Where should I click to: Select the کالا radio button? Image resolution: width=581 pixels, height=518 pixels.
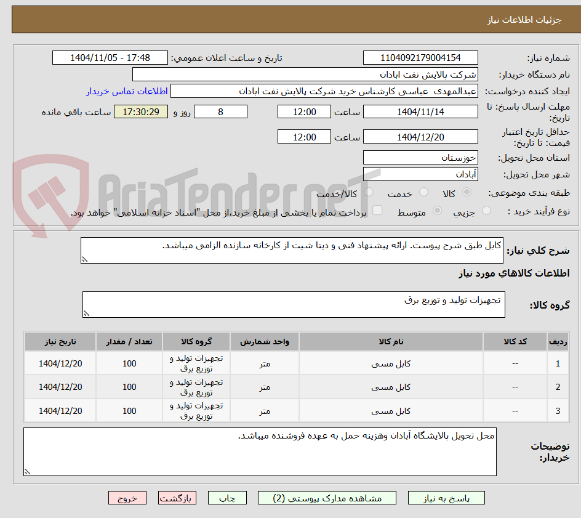[466, 192]
